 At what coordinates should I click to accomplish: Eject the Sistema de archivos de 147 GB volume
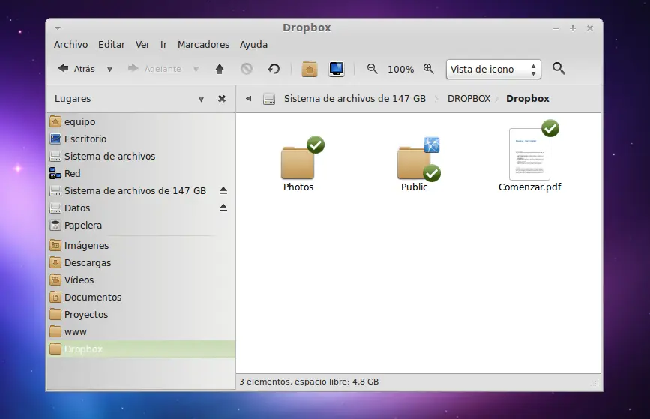223,190
